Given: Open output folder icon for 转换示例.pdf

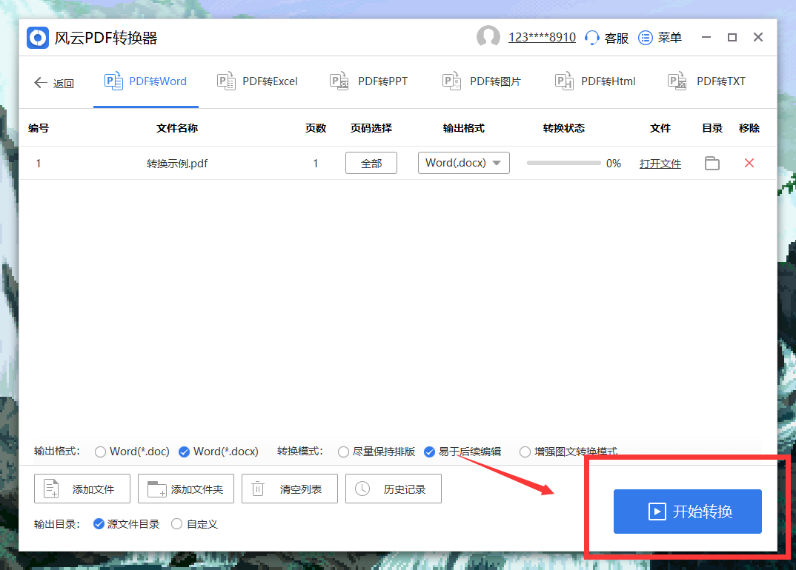Looking at the screenshot, I should click(x=712, y=164).
